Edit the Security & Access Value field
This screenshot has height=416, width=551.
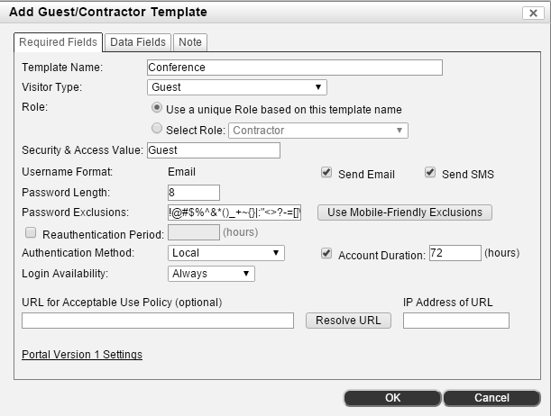pos(213,150)
